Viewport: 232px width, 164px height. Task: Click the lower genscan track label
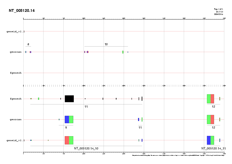[16, 119]
